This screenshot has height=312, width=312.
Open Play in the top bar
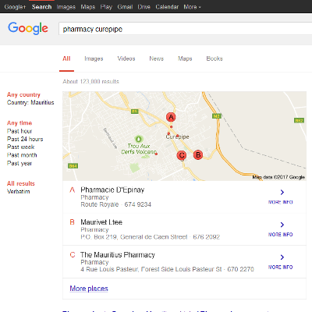(x=106, y=7)
